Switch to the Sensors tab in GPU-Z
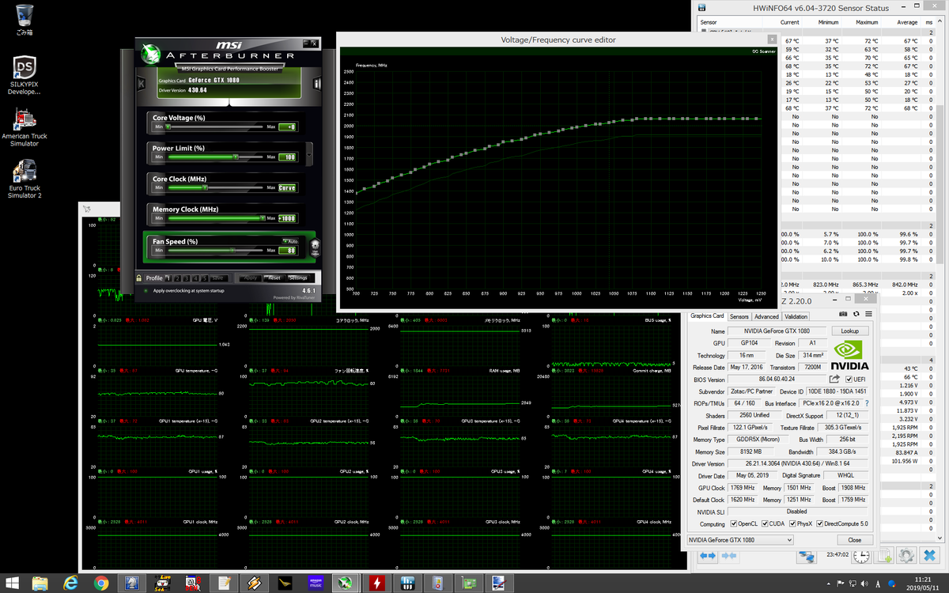949x593 pixels. (739, 316)
